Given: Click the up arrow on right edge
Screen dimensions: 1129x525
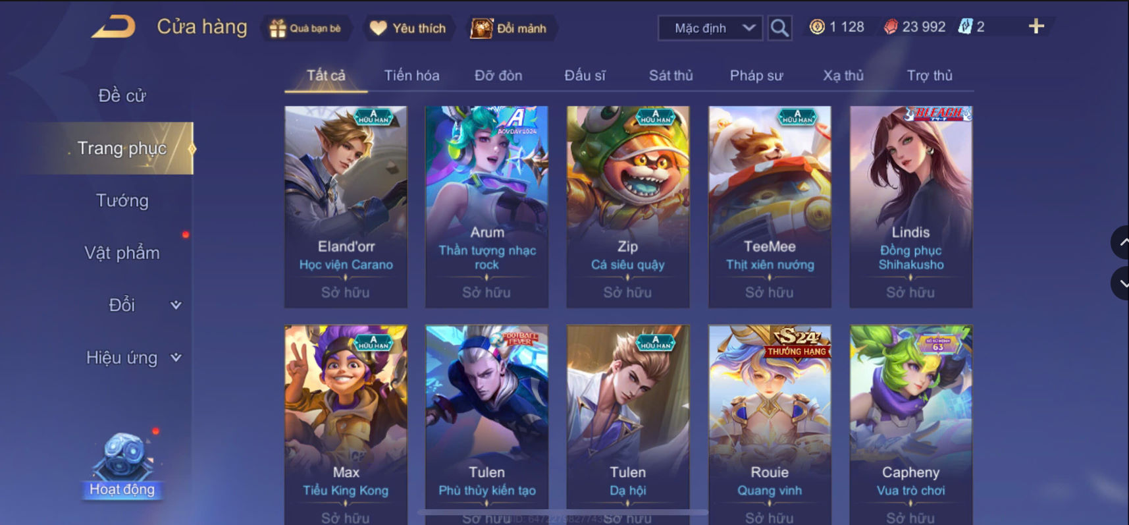Looking at the screenshot, I should 1120,243.
